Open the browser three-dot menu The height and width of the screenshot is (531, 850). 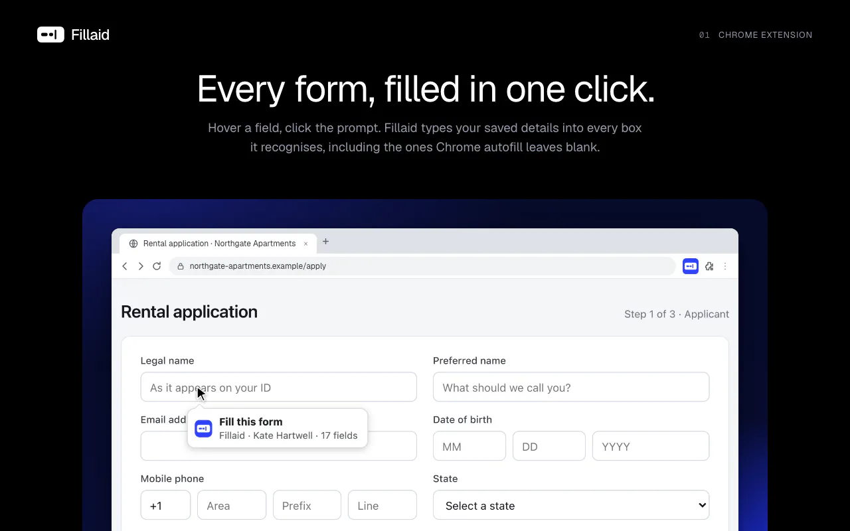coord(725,266)
